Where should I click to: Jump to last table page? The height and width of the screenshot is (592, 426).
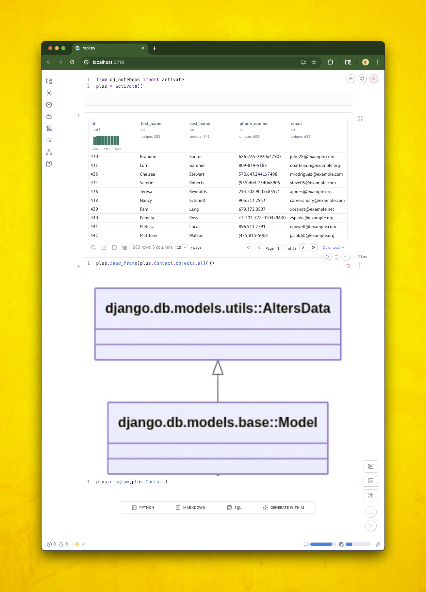[x=314, y=247]
